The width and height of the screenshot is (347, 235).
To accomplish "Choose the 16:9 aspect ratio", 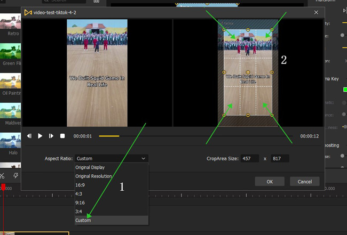I will (x=112, y=185).
